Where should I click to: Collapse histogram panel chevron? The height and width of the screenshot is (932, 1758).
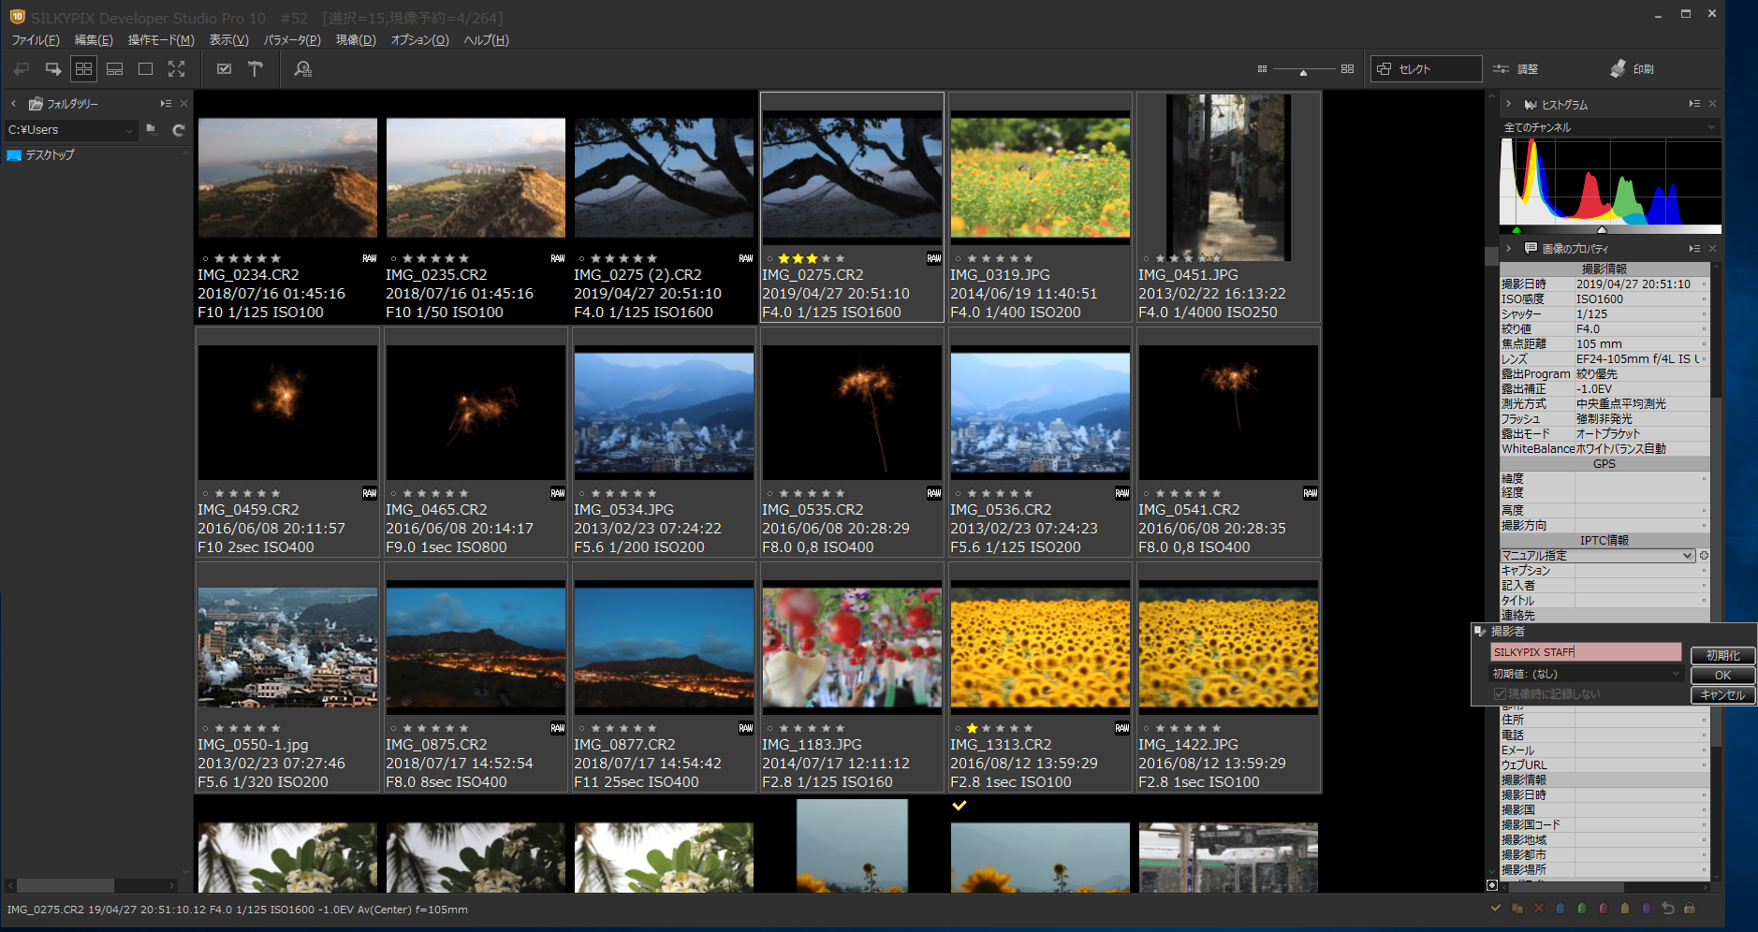point(1508,104)
